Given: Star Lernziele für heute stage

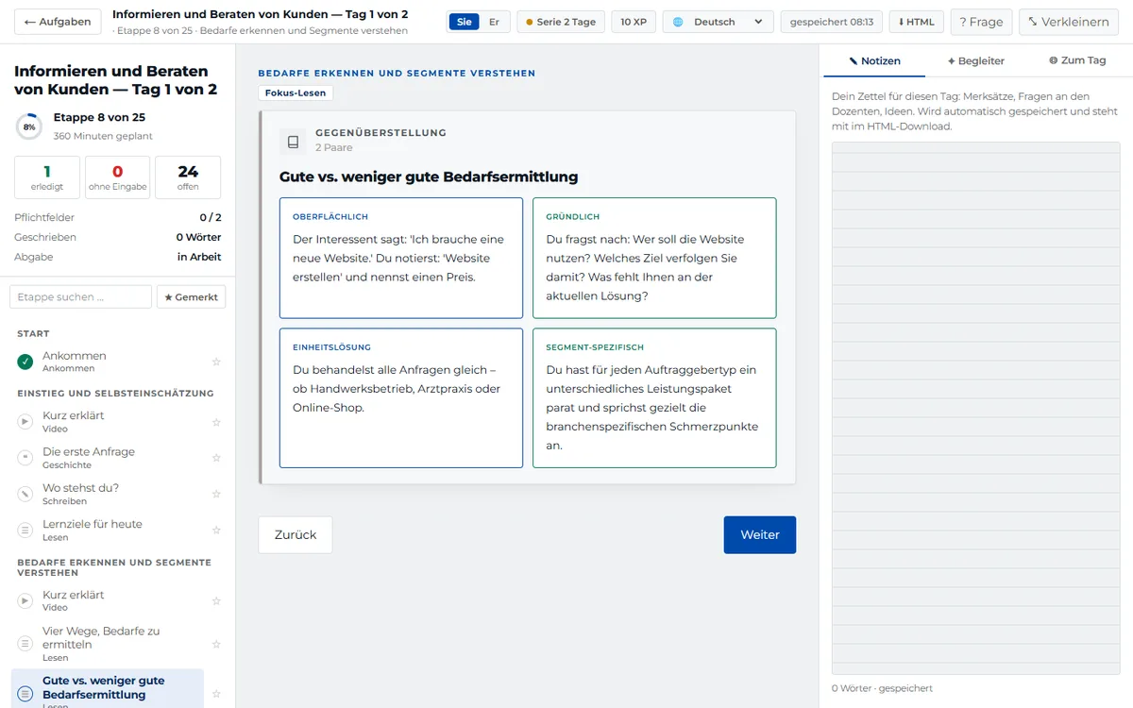Looking at the screenshot, I should [x=216, y=531].
